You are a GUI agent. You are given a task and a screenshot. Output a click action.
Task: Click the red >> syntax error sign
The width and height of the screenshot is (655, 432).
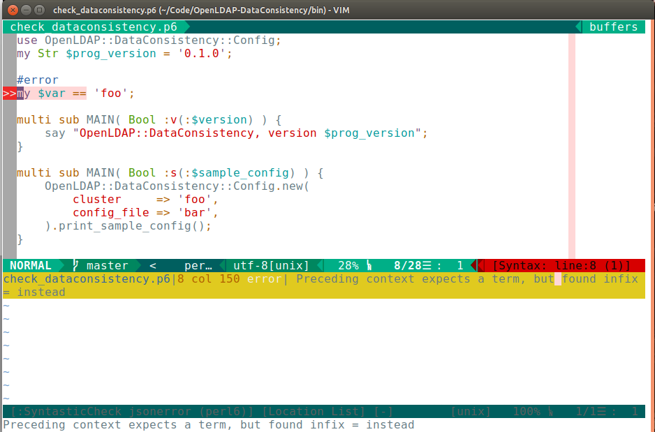coord(9,94)
